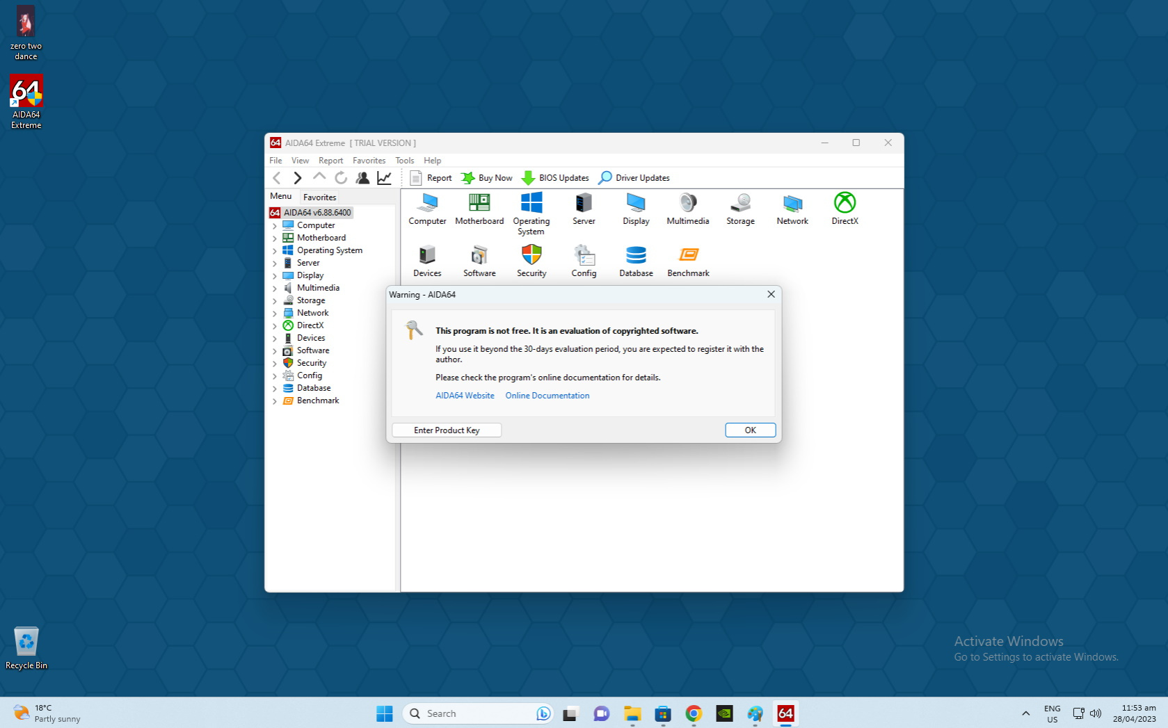
Task: Click the taskbar Search box
Action: [x=477, y=713]
